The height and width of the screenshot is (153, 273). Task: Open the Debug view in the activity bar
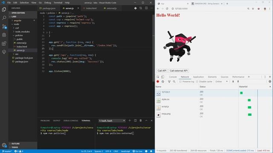pyautogui.click(x=4, y=35)
